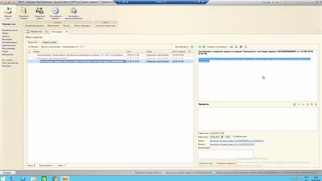Viewport: 322px width, 181px height.
Task: Click the Отказать в переносе button
Action: (226, 163)
